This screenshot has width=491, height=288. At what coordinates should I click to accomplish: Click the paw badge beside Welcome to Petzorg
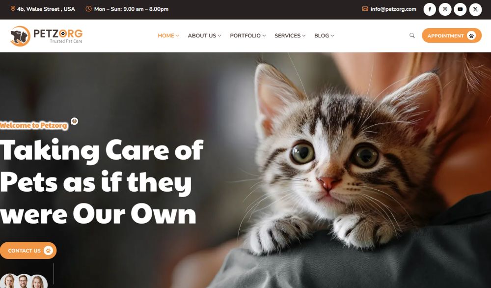click(x=74, y=121)
